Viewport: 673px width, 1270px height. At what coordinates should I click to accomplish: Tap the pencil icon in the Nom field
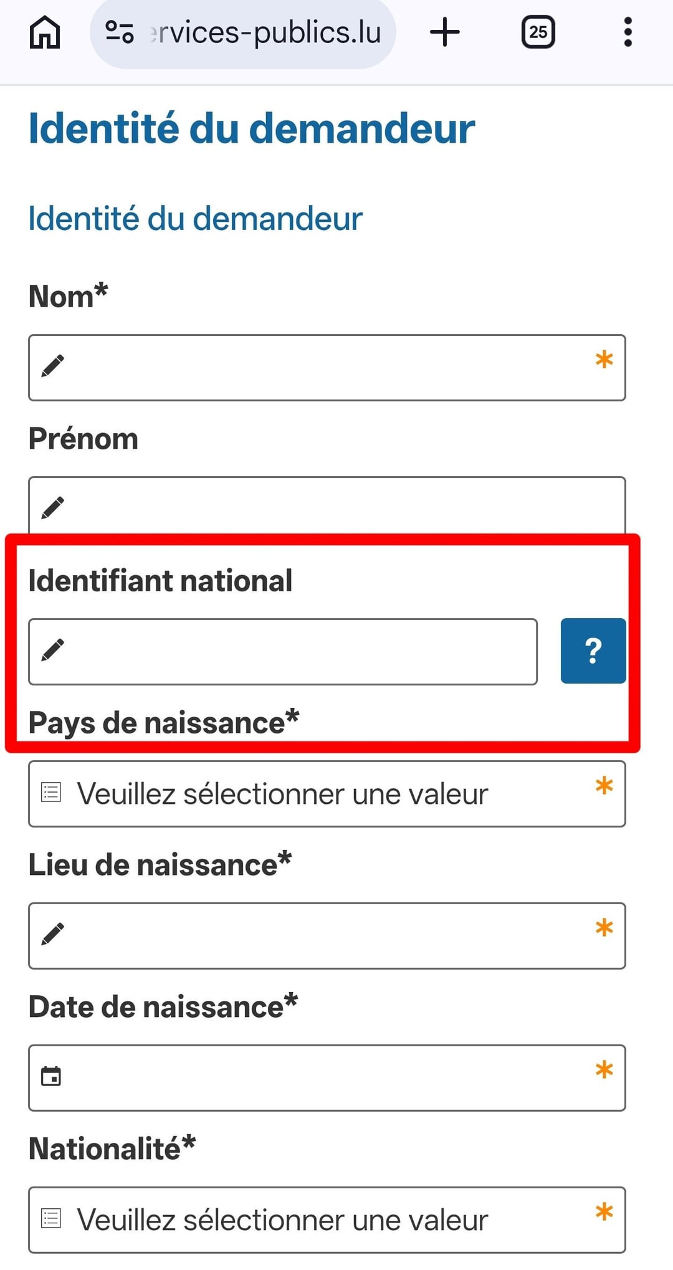point(52,366)
